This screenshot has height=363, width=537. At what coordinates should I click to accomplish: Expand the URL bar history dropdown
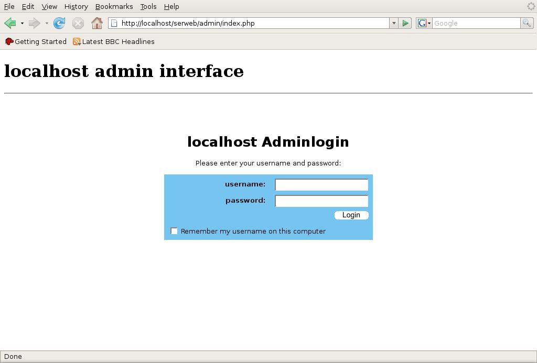[394, 23]
